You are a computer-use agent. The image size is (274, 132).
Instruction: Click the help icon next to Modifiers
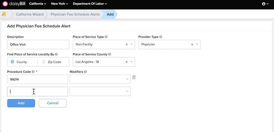pyautogui.click(x=85, y=72)
